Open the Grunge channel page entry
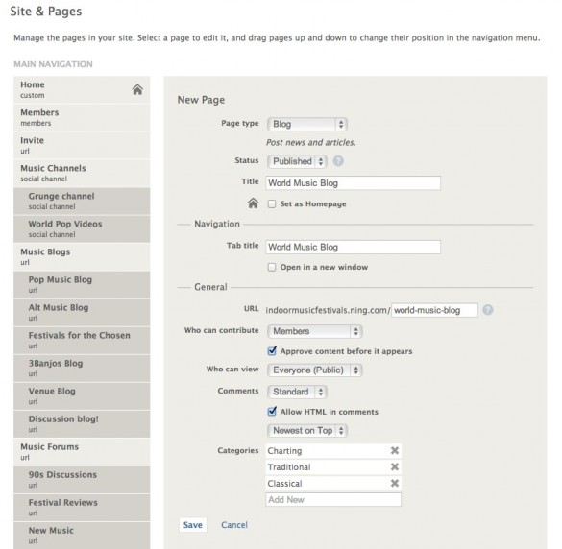The height and width of the screenshot is (549, 562). 82,201
